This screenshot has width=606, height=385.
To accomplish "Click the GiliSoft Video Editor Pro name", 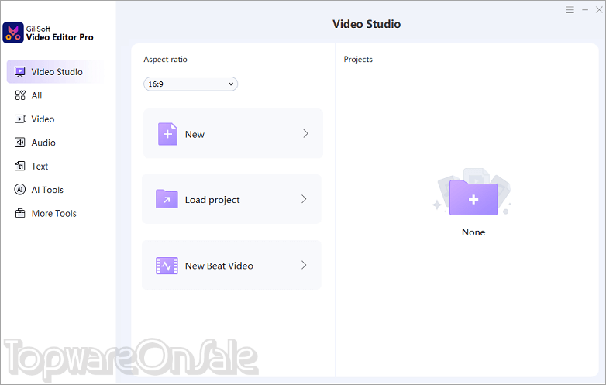I will pos(60,33).
